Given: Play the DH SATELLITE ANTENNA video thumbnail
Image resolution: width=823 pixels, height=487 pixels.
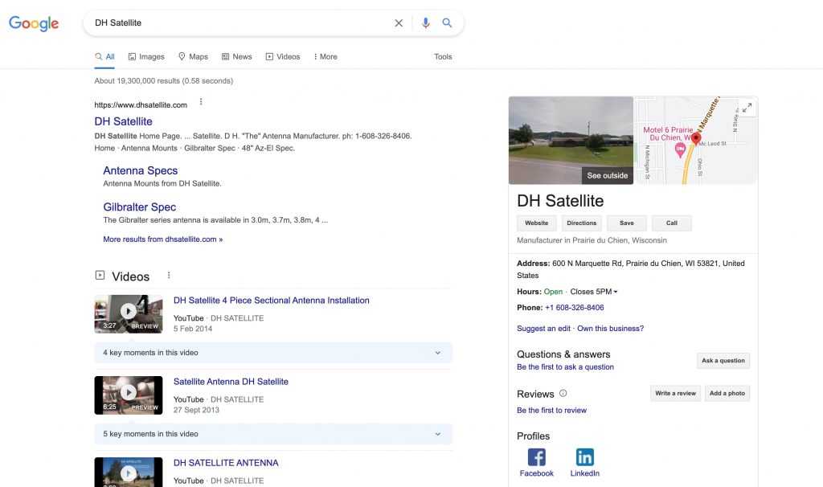Looking at the screenshot, I should [129, 472].
